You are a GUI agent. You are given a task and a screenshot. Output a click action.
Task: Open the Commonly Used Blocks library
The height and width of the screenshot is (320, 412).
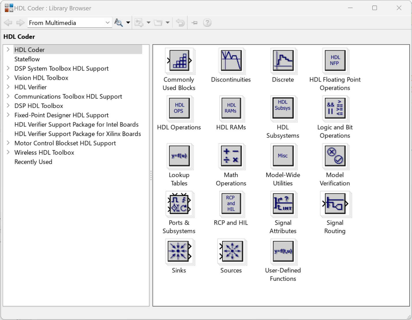point(178,61)
